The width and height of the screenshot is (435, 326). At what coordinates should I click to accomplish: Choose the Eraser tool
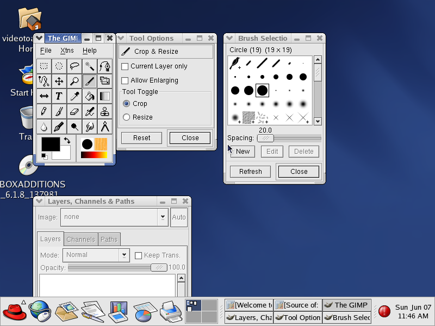(x=74, y=112)
